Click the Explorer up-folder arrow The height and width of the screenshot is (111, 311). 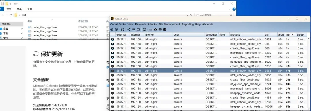click(x=11, y=15)
